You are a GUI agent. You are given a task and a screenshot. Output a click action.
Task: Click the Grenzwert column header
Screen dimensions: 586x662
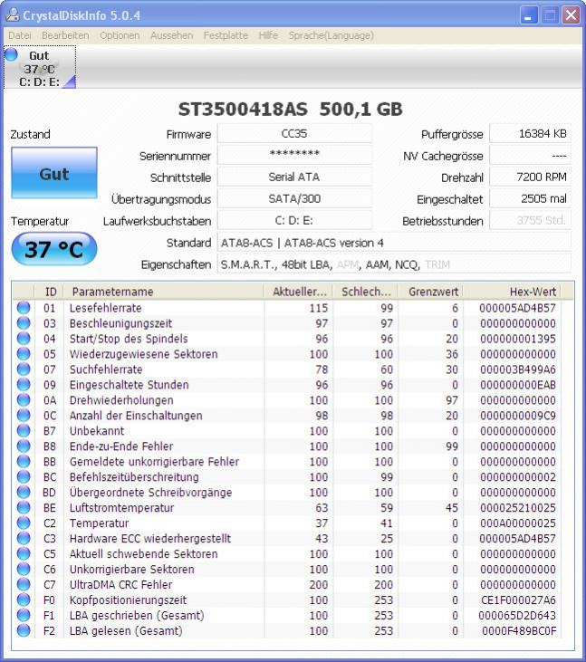coord(431,292)
